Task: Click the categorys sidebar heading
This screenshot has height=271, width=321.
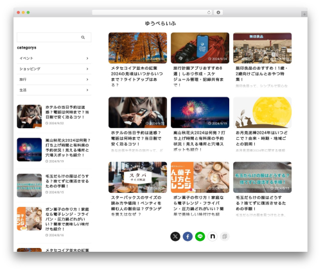Action: pos(26,47)
